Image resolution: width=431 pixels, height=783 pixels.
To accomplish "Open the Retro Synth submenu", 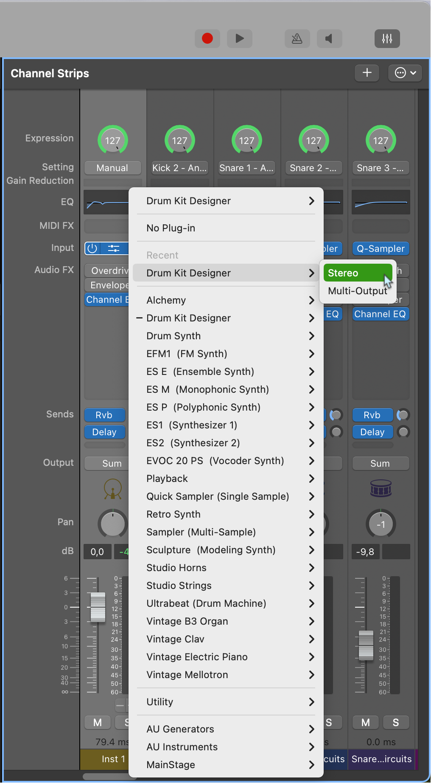I will 226,514.
